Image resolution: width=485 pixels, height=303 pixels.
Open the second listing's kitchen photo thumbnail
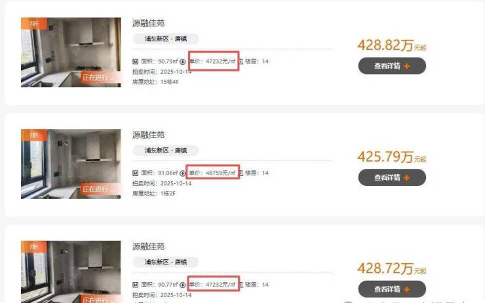(71, 164)
